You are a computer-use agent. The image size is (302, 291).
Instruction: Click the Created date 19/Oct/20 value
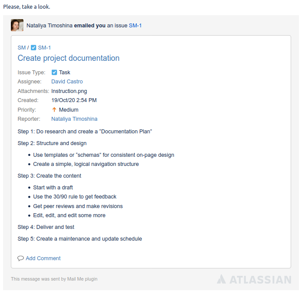point(74,100)
